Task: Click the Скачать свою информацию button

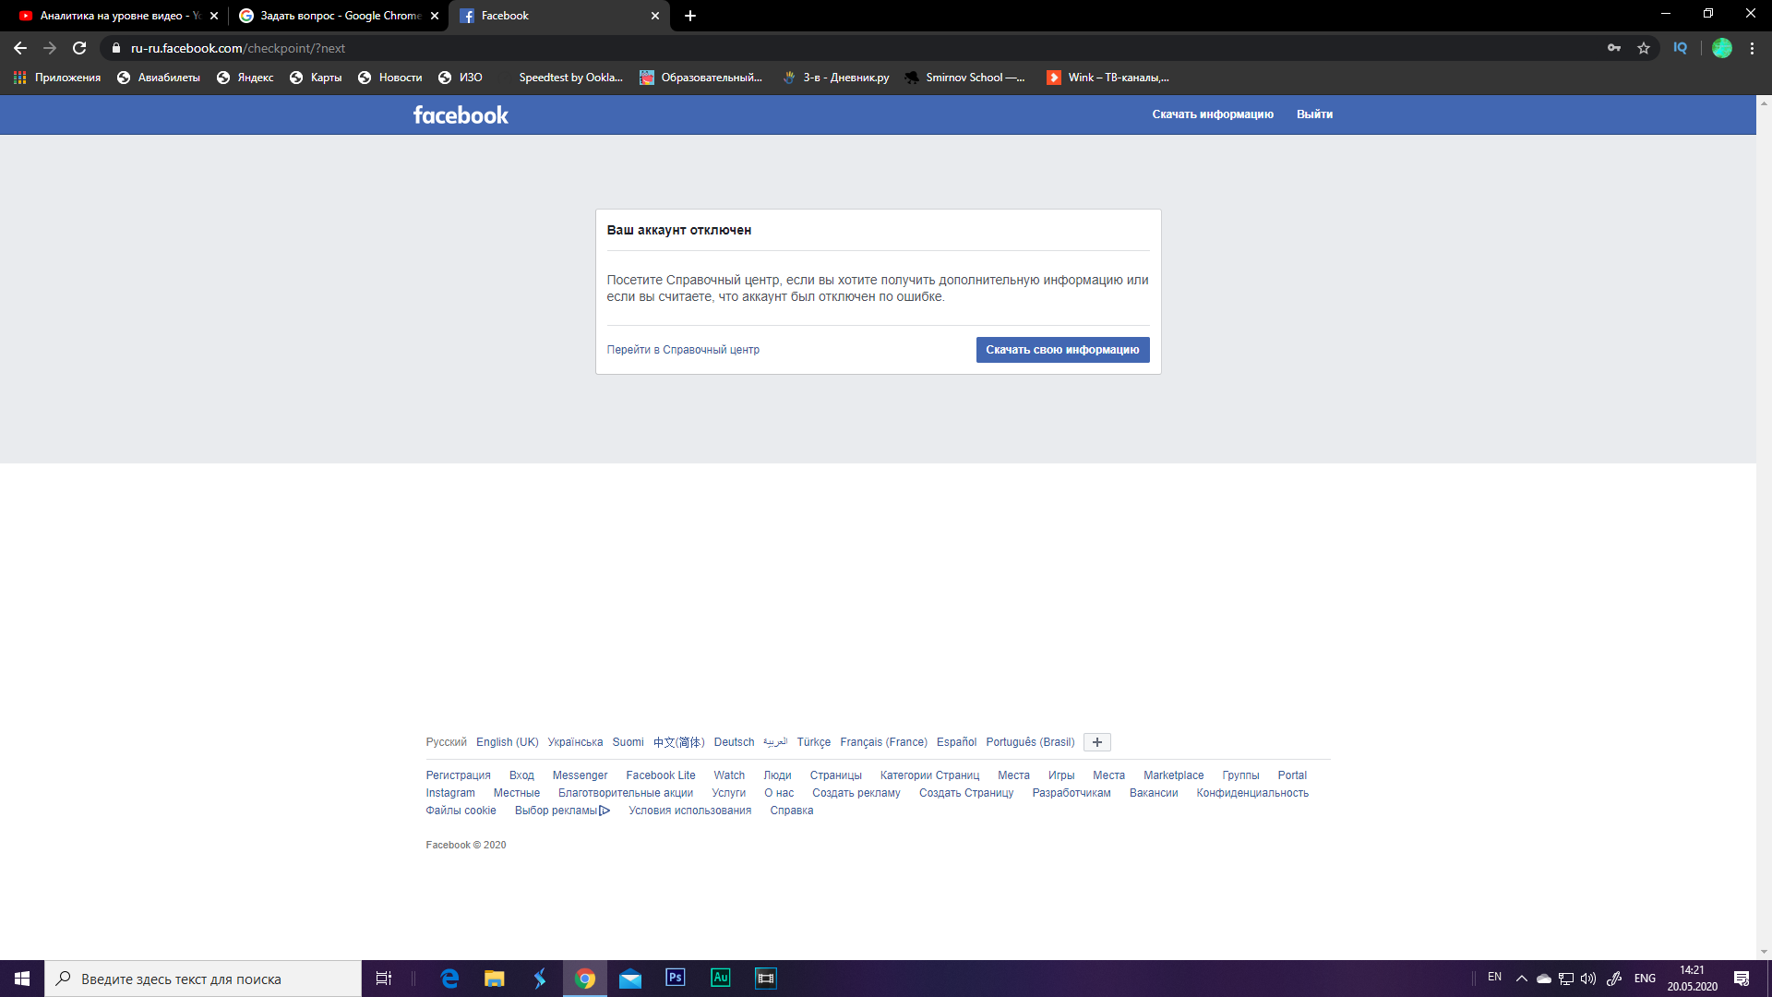Action: (1062, 350)
